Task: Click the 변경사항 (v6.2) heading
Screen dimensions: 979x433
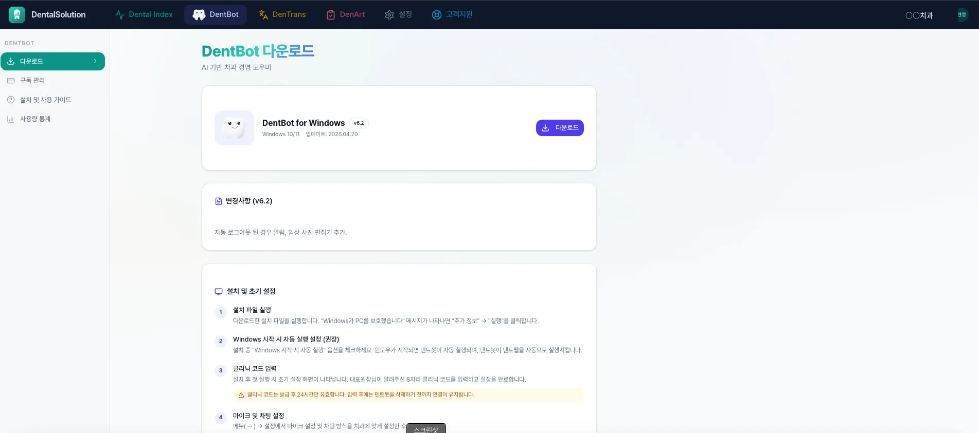Action: pos(249,201)
